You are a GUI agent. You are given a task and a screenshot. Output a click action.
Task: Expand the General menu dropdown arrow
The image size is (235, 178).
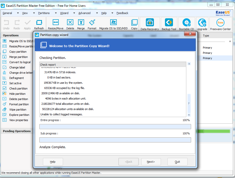click(x=18, y=13)
